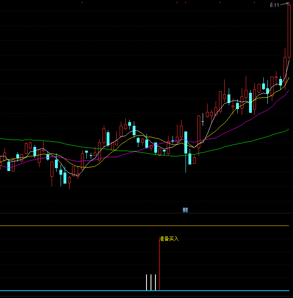Click the last tall red candlestick
The image size is (293, 298).
(289, 31)
